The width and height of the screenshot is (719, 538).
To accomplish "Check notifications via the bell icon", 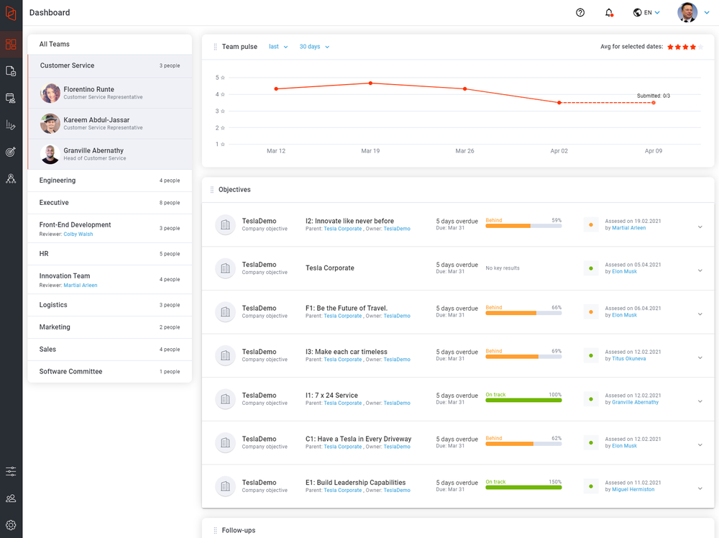I will (x=609, y=12).
